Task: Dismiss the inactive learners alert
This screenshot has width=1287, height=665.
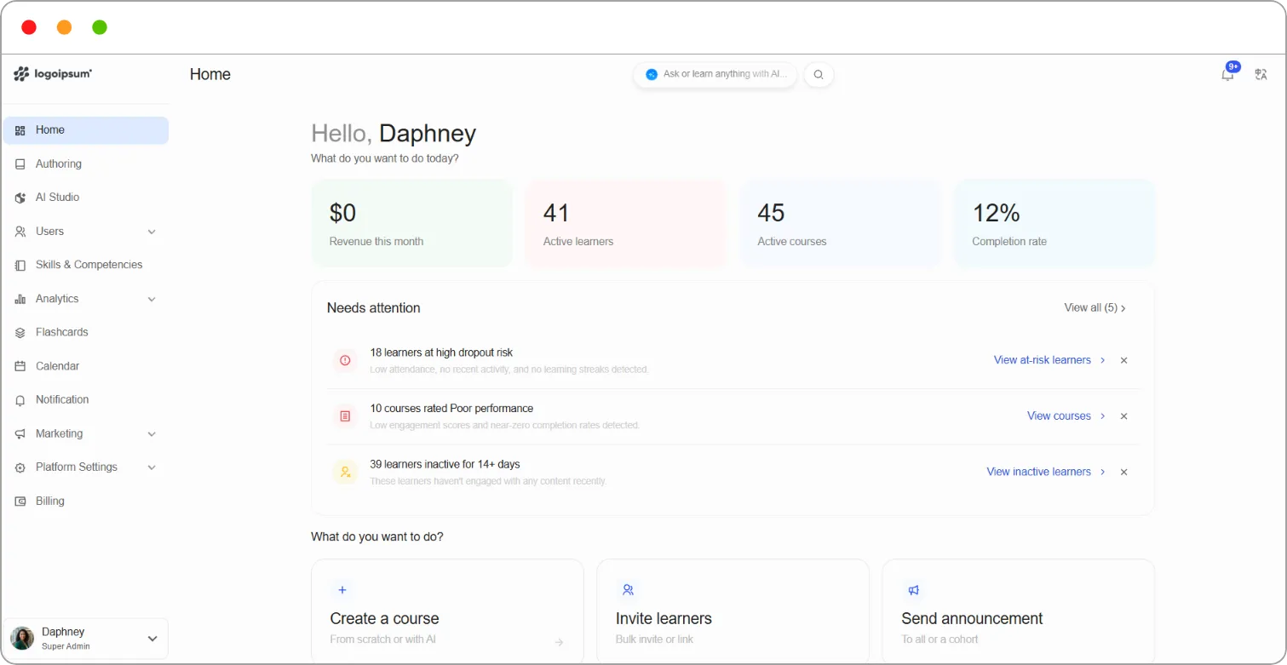Action: point(1123,472)
